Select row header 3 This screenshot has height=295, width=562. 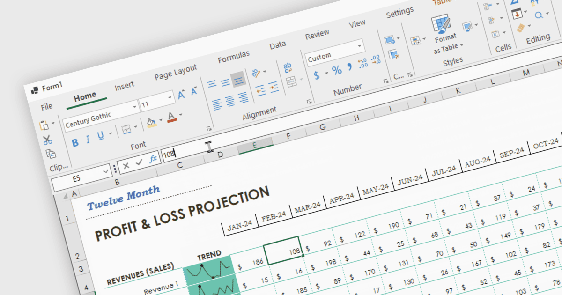(x=80, y=269)
